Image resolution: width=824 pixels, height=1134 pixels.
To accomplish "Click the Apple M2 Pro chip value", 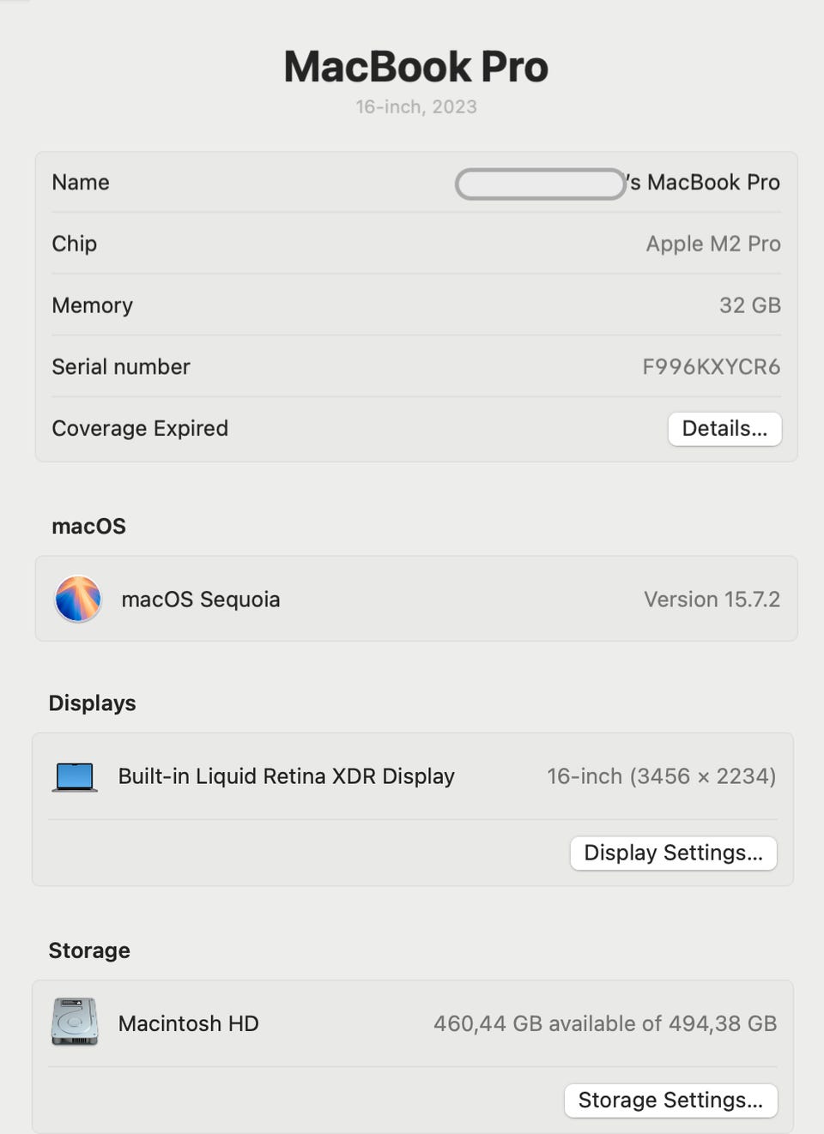I will point(712,244).
